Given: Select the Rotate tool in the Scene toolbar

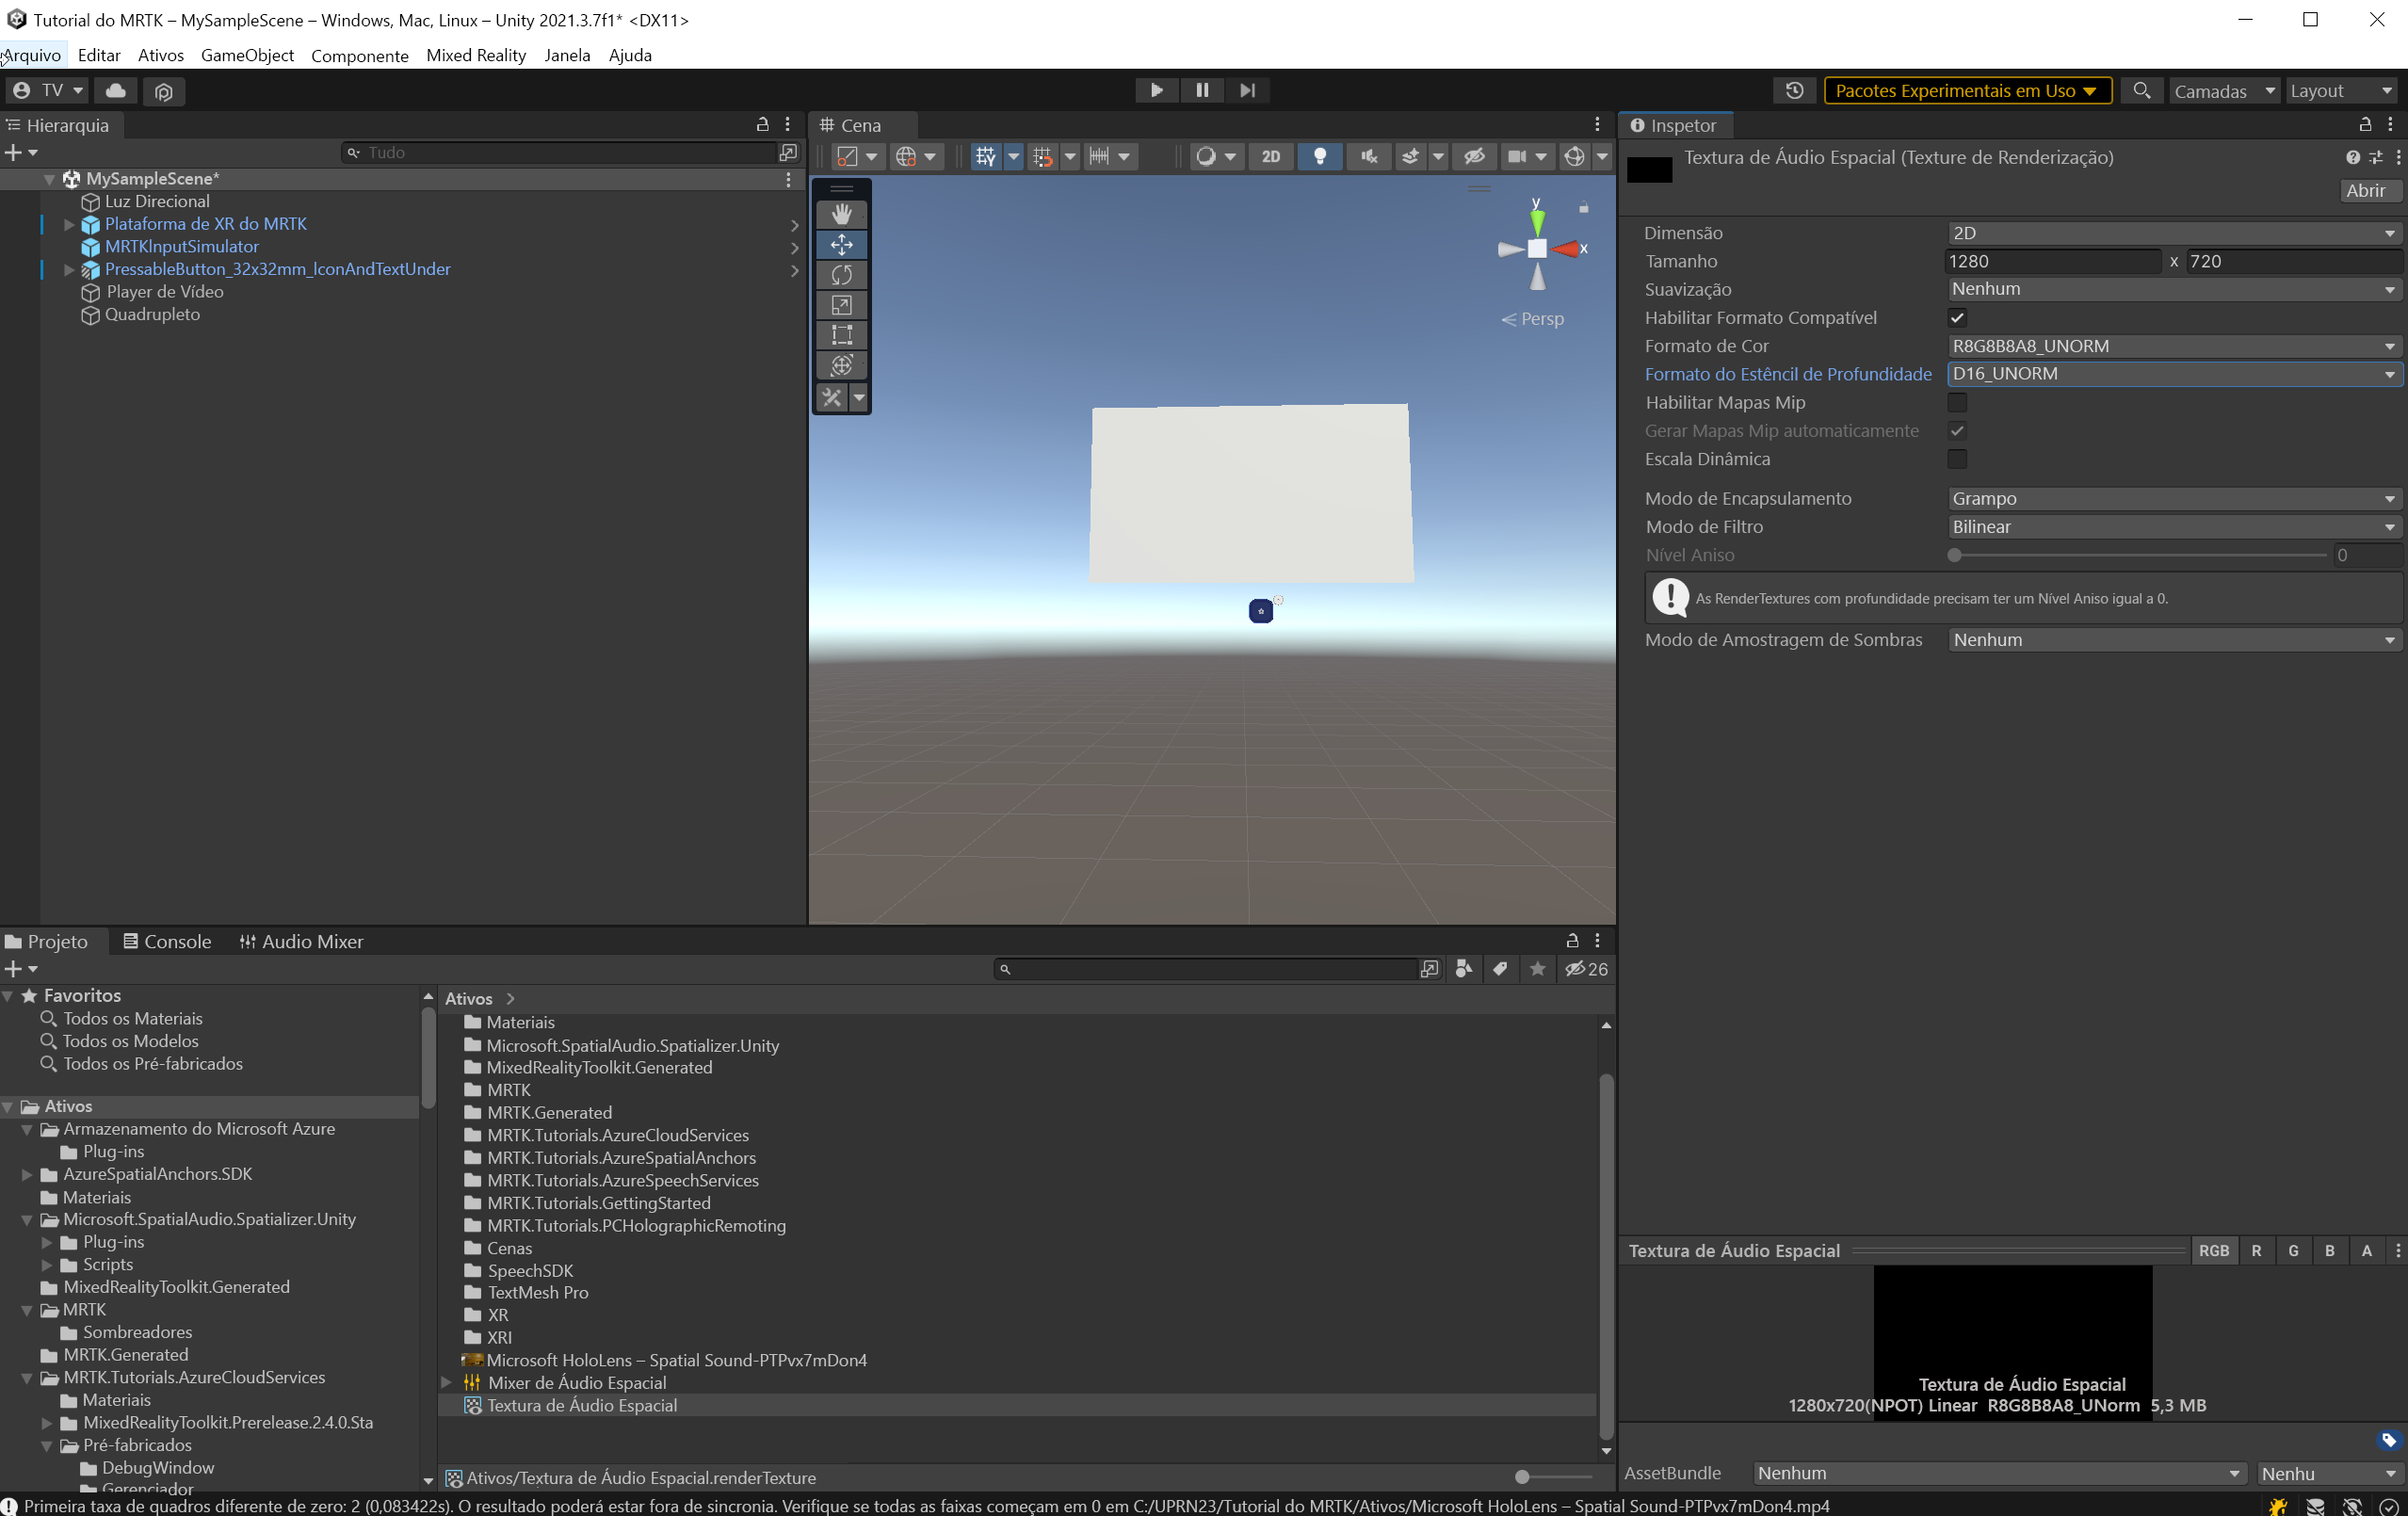Looking at the screenshot, I should click(x=841, y=275).
